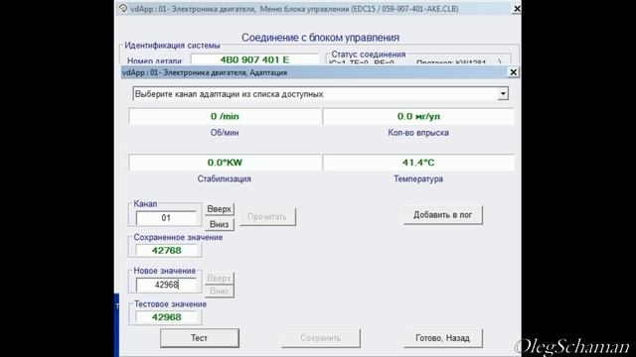
Task: Click the 0 /min RPM reading
Action: [x=225, y=117]
